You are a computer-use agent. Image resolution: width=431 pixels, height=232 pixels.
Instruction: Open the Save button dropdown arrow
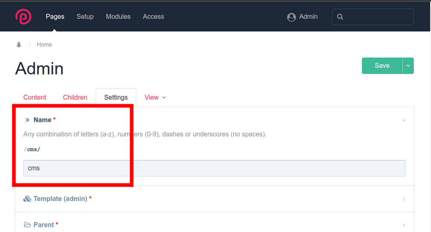click(x=408, y=66)
